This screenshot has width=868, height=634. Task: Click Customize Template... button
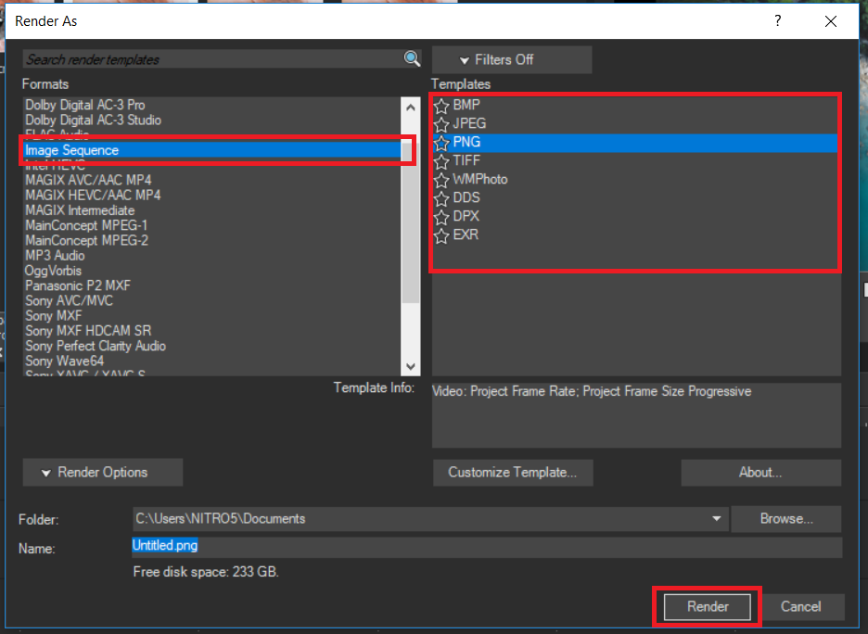coord(513,473)
